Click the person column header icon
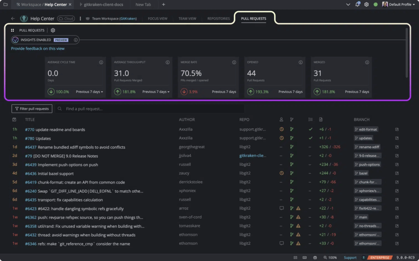This screenshot has width=419, height=261. click(282, 120)
